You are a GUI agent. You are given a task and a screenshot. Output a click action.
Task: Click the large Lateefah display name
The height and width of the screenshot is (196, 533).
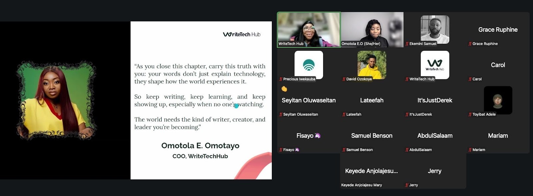[372, 100]
